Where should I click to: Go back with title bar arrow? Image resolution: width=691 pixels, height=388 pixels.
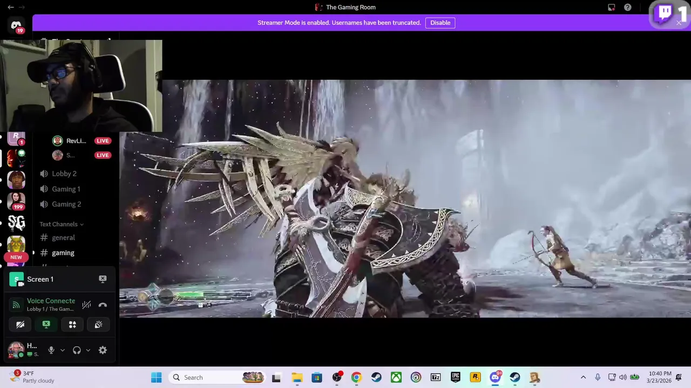[11, 7]
